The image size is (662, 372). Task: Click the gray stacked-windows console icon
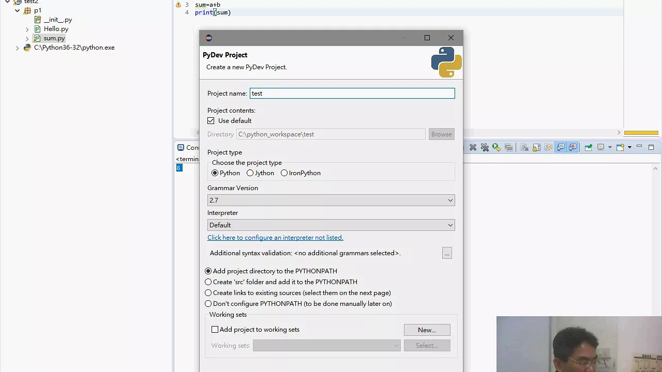508,147
